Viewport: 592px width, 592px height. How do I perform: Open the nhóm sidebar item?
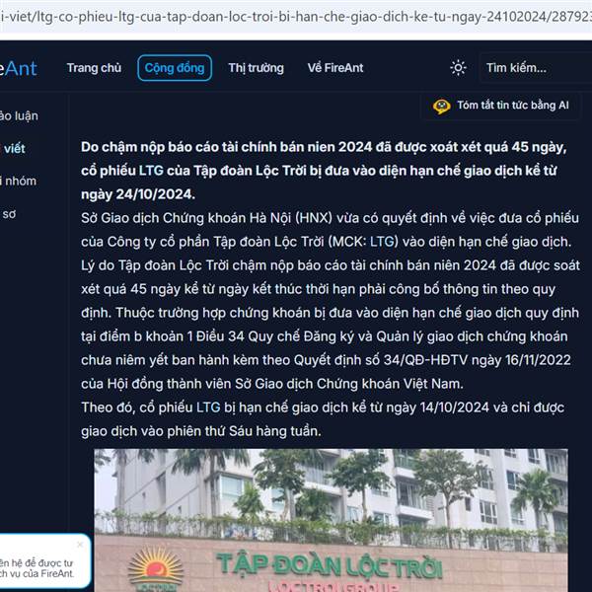[18, 182]
